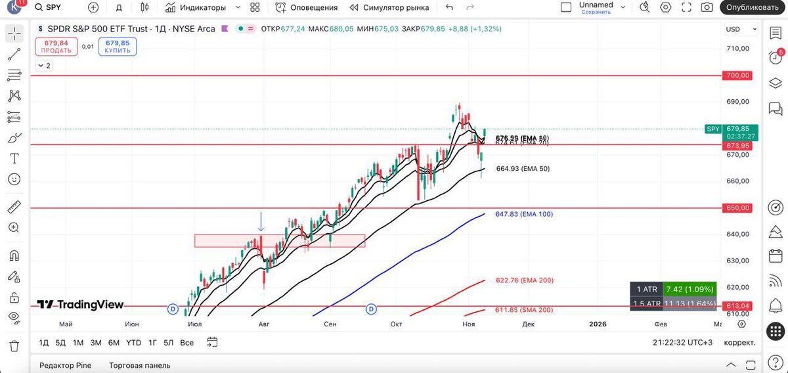The height and width of the screenshot is (373, 788).
Task: Open object tree layers panel
Action: pos(775,83)
